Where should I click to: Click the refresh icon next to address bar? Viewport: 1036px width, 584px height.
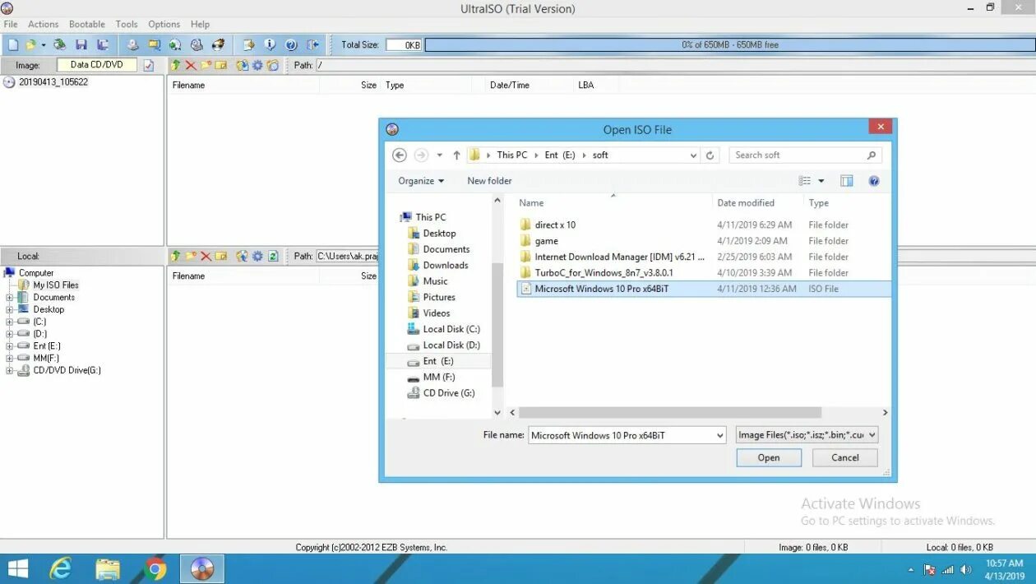tap(711, 155)
